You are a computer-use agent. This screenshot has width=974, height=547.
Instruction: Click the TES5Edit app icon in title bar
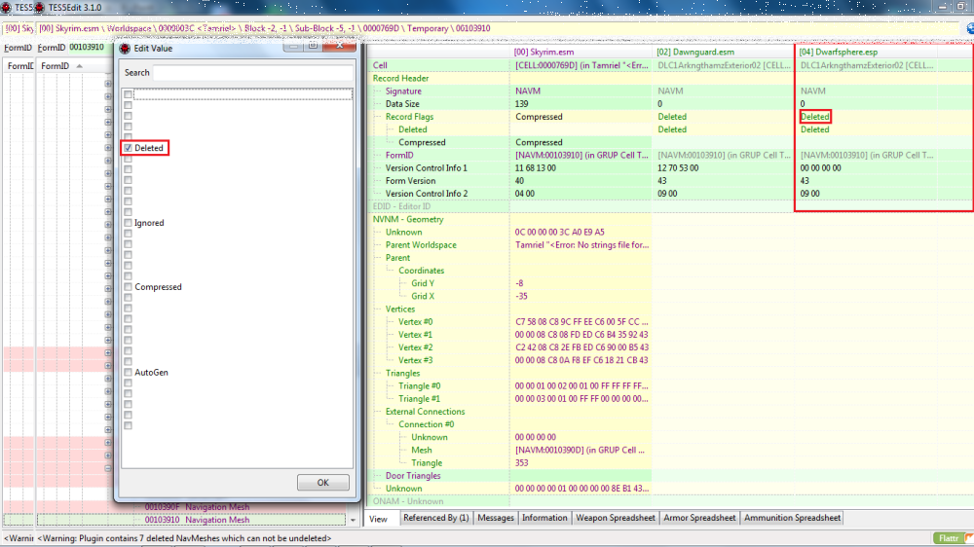(x=39, y=8)
